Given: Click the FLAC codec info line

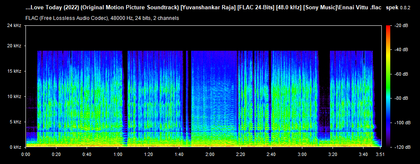Looking at the screenshot, I should tap(102, 19).
